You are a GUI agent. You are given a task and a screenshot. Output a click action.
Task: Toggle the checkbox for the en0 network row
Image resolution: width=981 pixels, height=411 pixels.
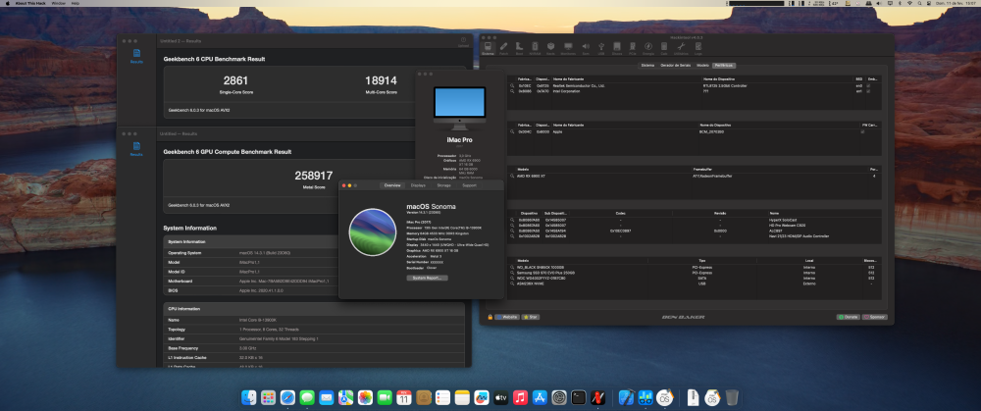click(x=868, y=85)
